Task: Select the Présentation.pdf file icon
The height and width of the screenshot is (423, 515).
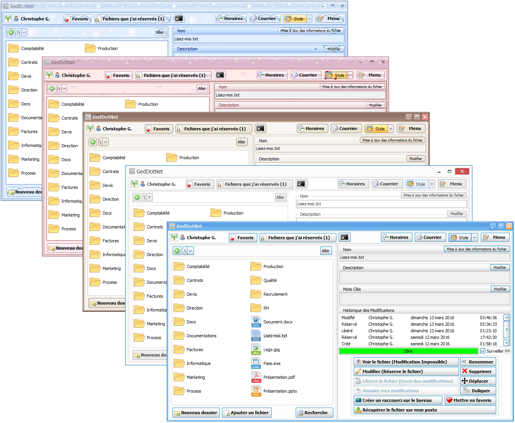Action: point(256,377)
